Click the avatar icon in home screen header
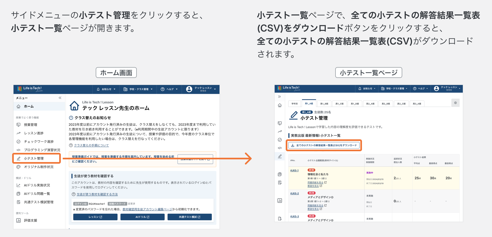This screenshot has height=237, width=492. pyautogui.click(x=189, y=89)
